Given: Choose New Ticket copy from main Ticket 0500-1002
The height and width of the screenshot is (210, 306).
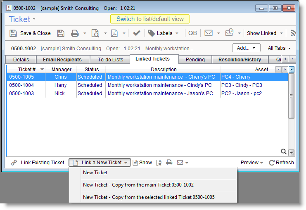Looking at the screenshot, I should pyautogui.click(x=138, y=185).
